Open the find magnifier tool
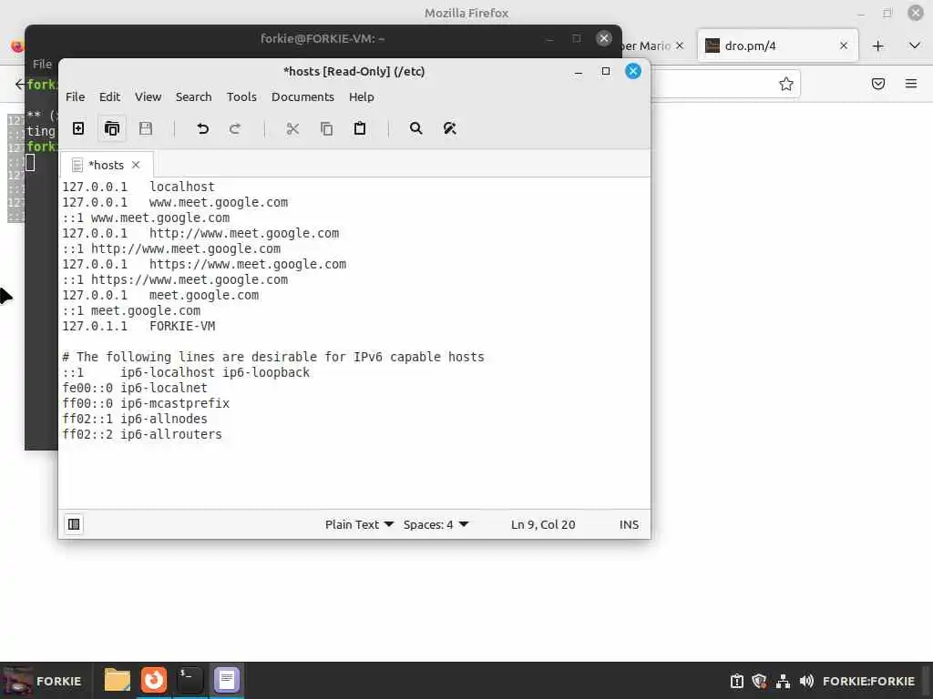 pyautogui.click(x=415, y=128)
